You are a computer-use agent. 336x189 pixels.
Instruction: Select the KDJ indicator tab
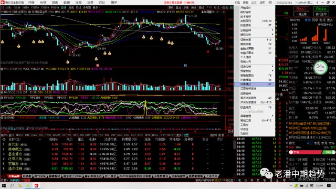(127, 135)
